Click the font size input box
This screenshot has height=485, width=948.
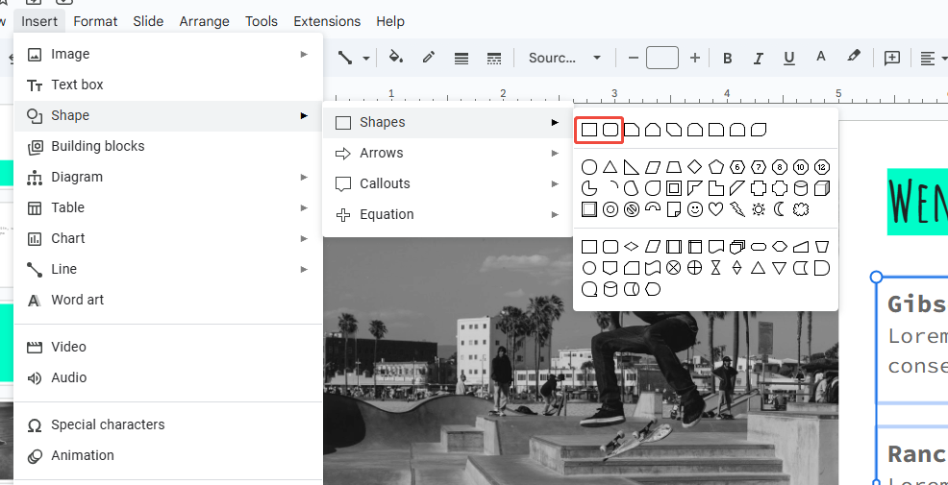point(662,58)
